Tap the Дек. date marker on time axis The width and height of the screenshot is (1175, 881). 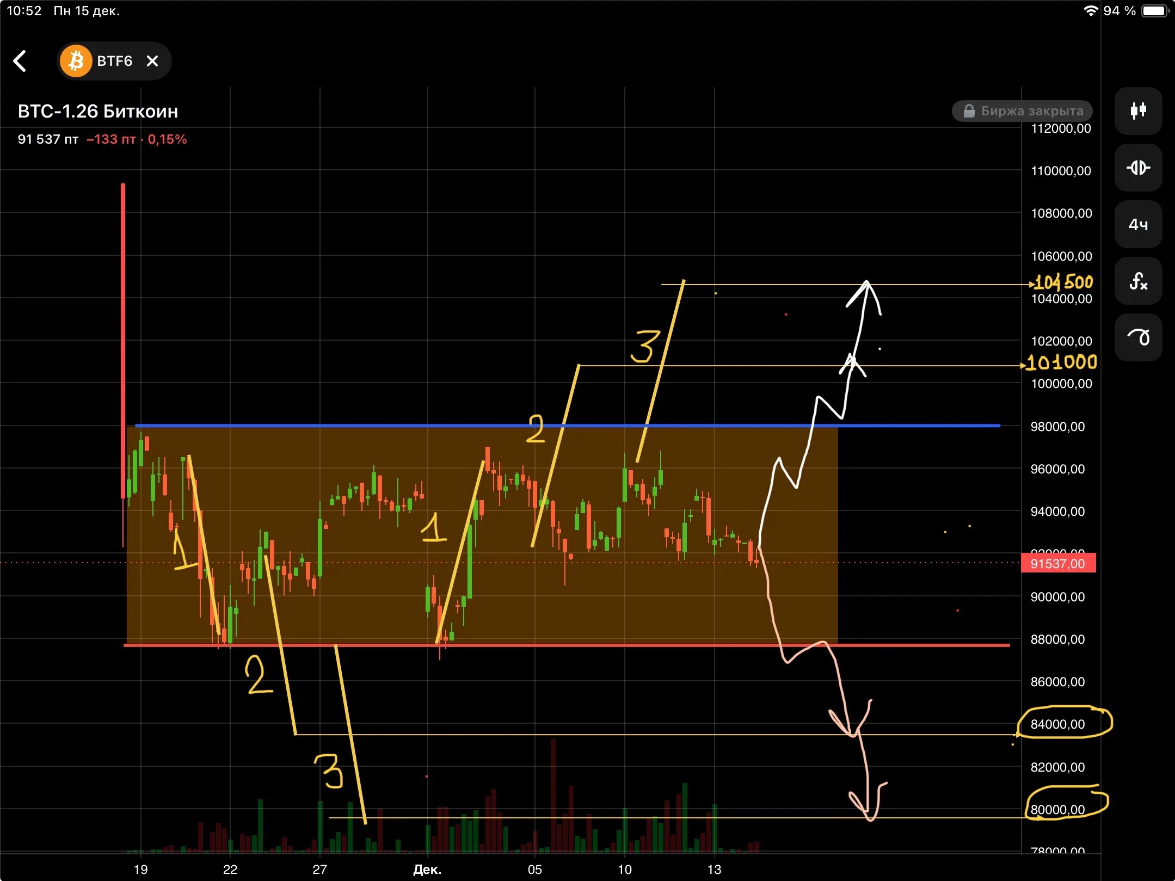click(x=427, y=869)
